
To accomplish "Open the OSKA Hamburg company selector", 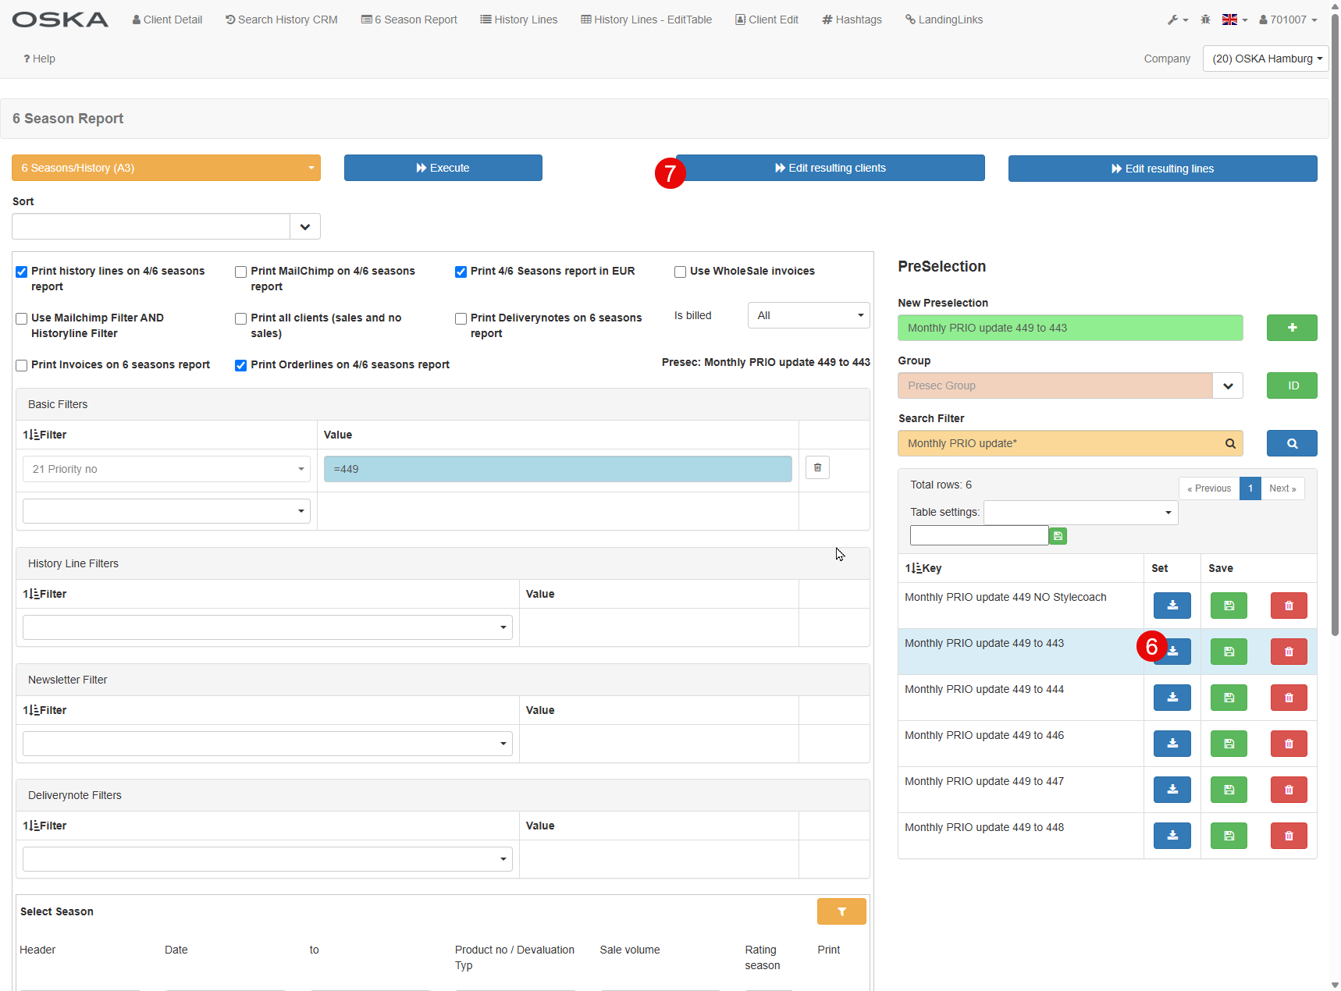I will point(1265,59).
